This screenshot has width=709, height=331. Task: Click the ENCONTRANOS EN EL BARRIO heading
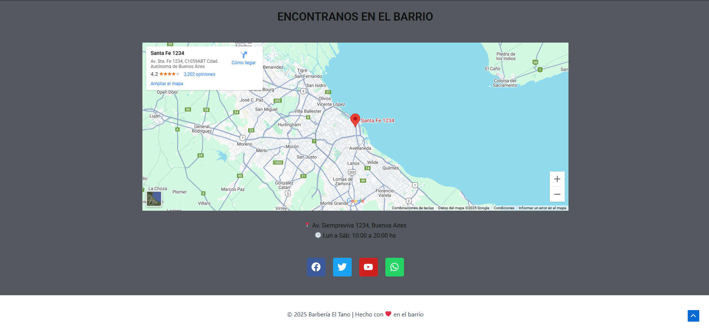point(355,17)
